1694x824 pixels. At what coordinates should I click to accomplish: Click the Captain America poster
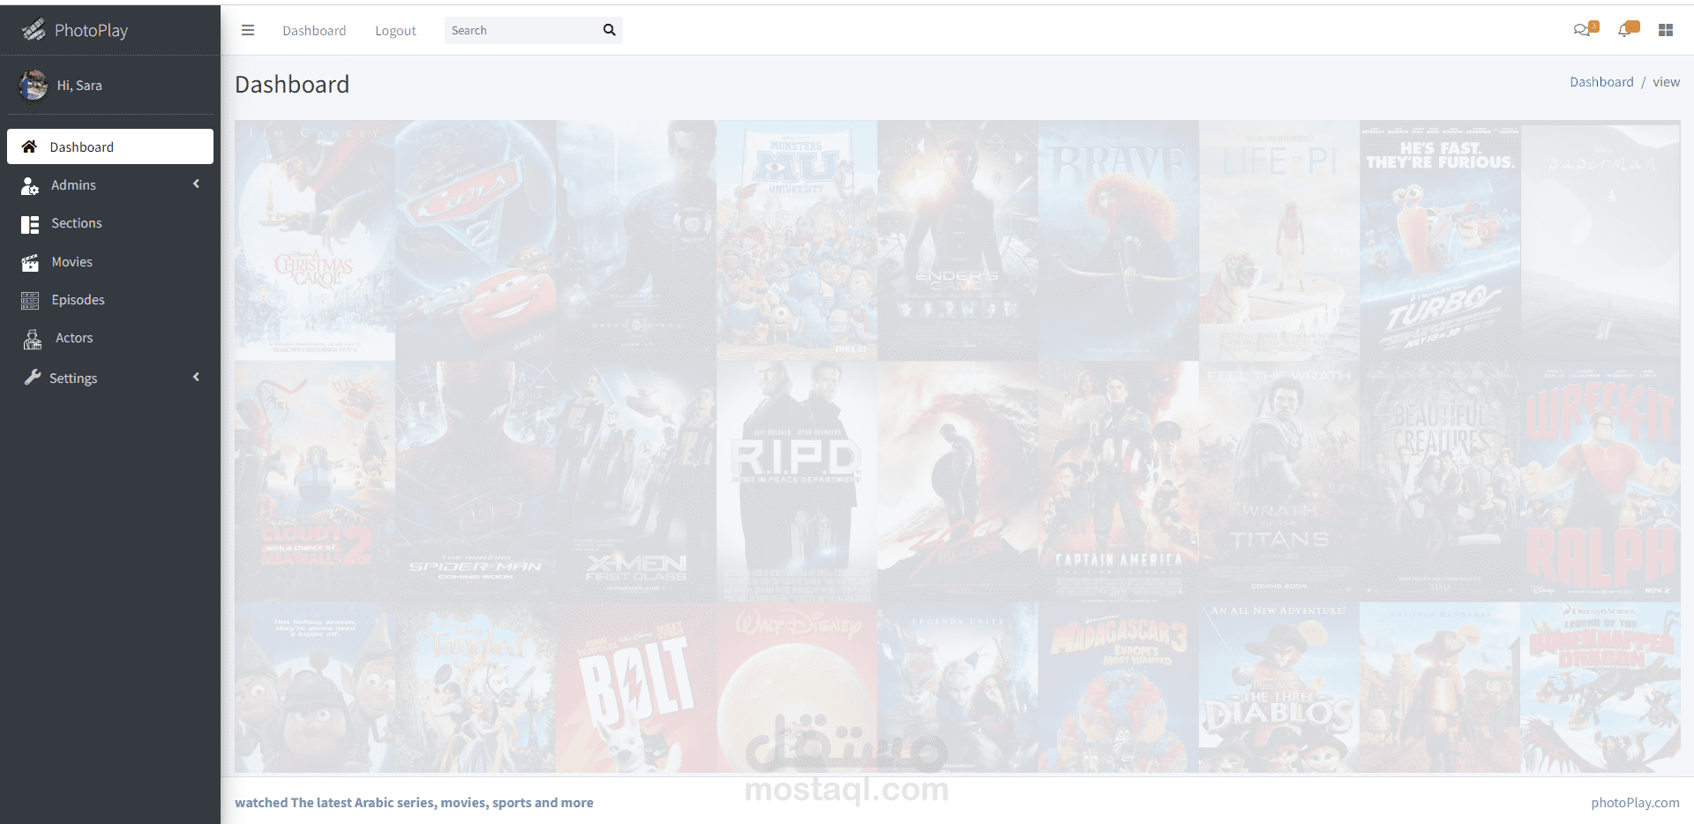(x=1119, y=481)
